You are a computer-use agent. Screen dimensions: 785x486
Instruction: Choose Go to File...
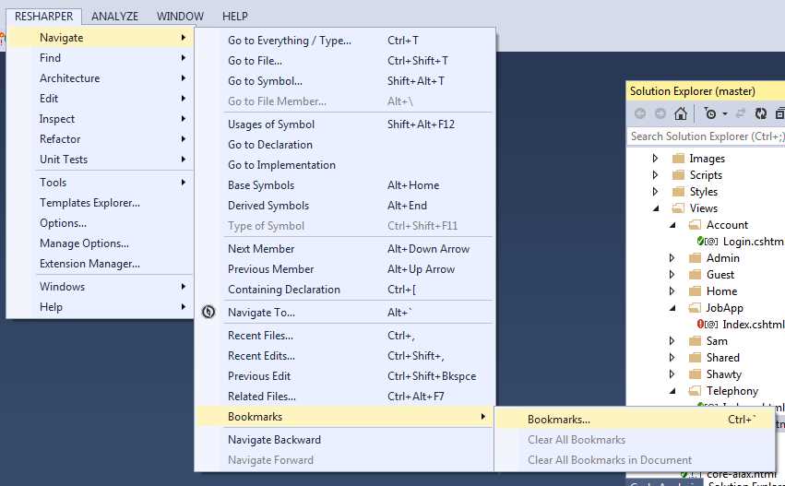(345, 61)
